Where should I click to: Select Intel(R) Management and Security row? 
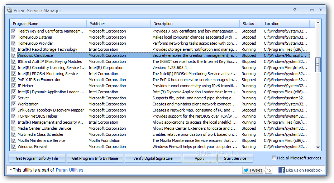click(x=160, y=122)
